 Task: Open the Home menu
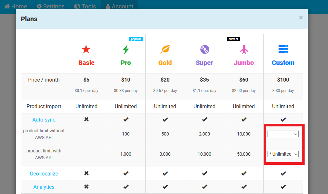click(x=16, y=6)
